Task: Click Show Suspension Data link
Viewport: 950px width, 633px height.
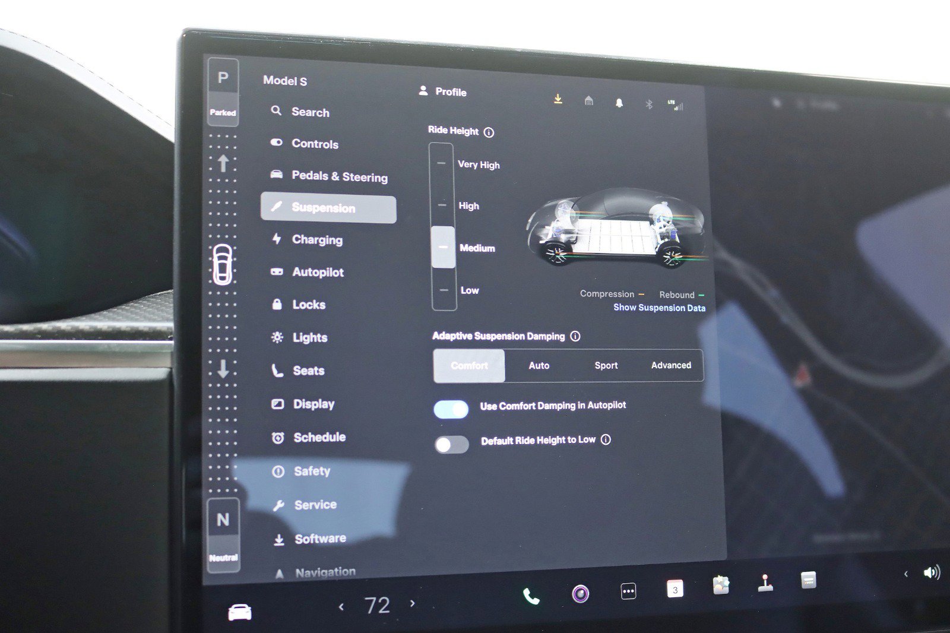Action: pos(659,308)
